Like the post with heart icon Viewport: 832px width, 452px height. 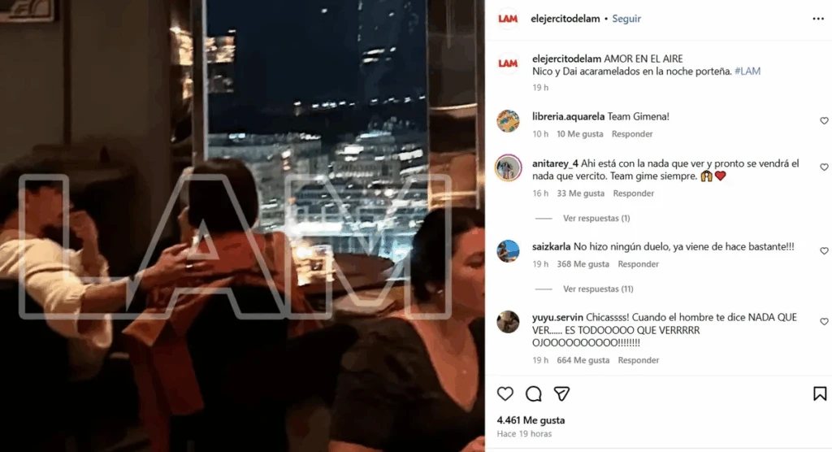tap(505, 393)
